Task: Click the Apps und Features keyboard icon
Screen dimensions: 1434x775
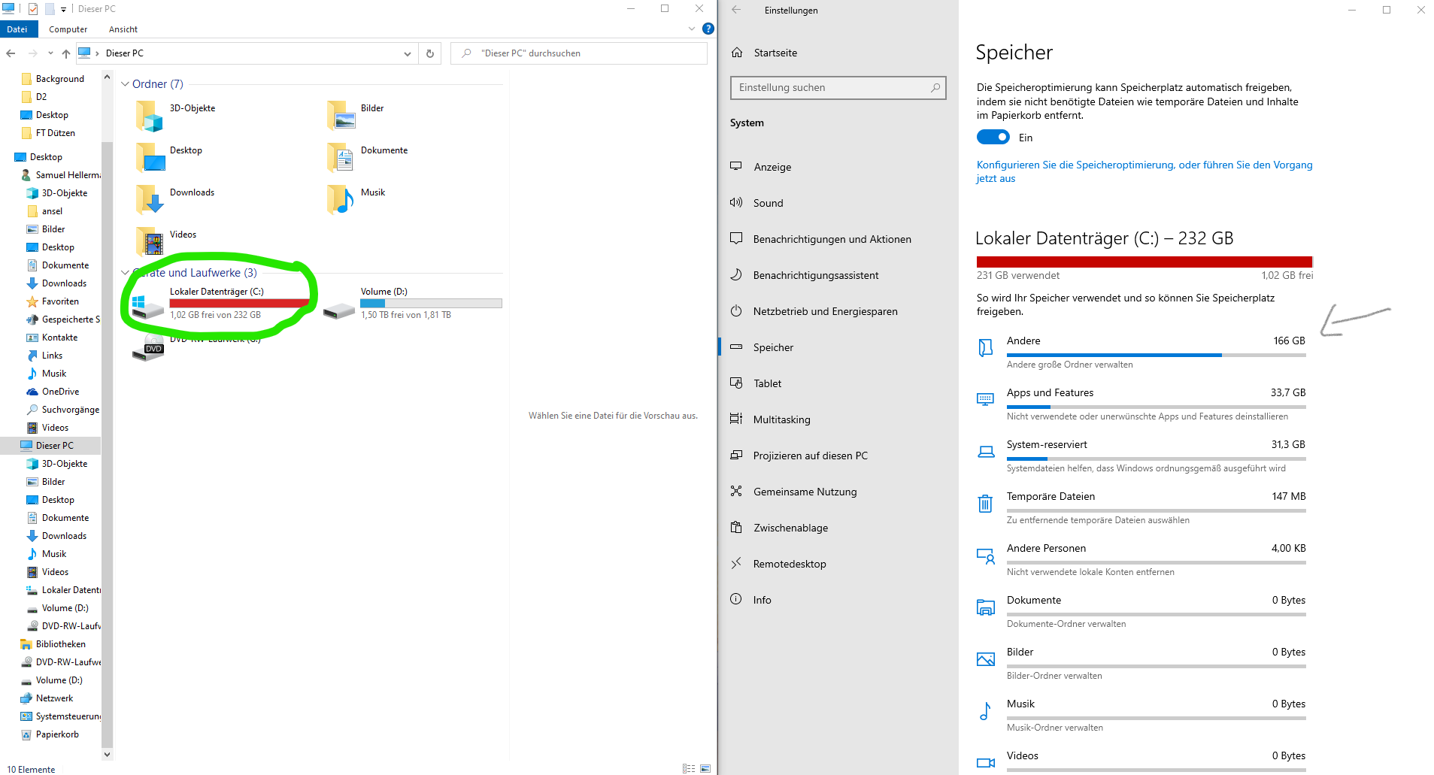Action: pyautogui.click(x=985, y=399)
